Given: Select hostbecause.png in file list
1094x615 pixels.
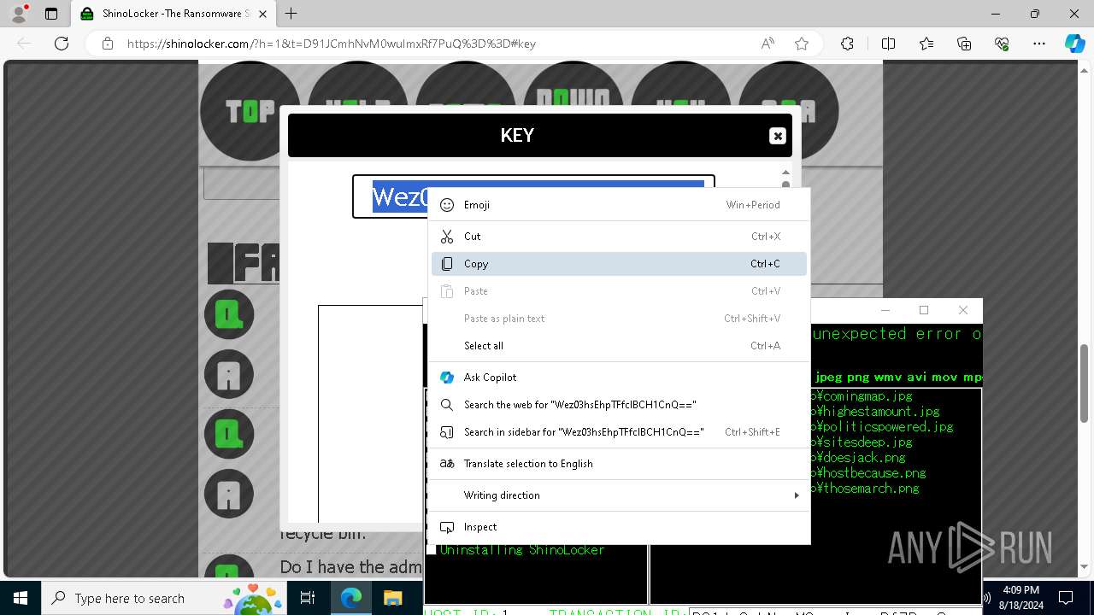Looking at the screenshot, I should (868, 473).
